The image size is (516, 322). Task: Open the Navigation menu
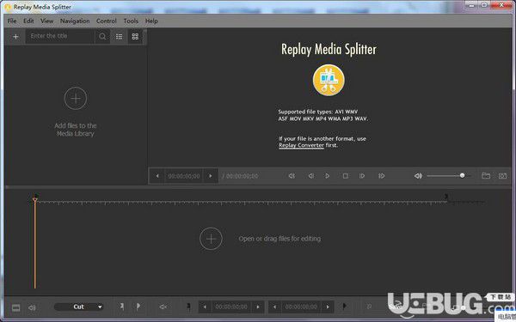click(x=75, y=21)
